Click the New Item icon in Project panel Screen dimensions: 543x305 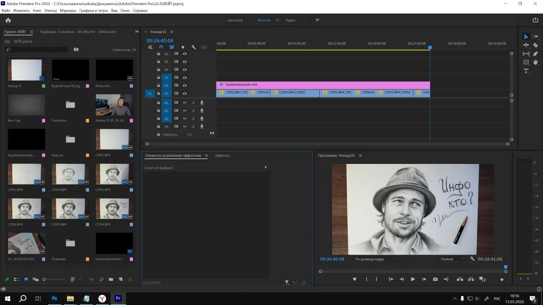[x=120, y=280]
